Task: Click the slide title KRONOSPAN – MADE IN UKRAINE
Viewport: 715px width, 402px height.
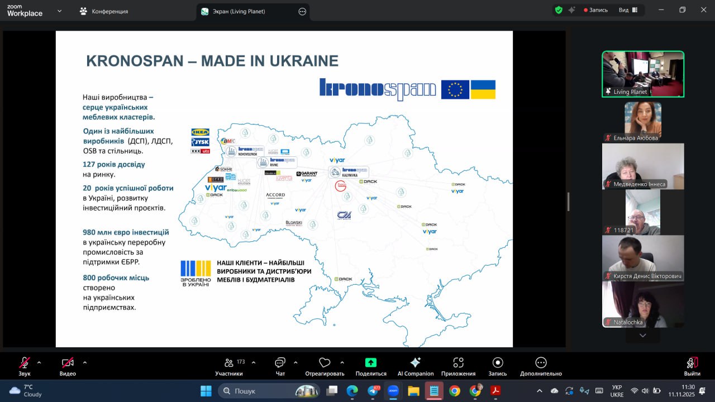Action: [x=212, y=61]
